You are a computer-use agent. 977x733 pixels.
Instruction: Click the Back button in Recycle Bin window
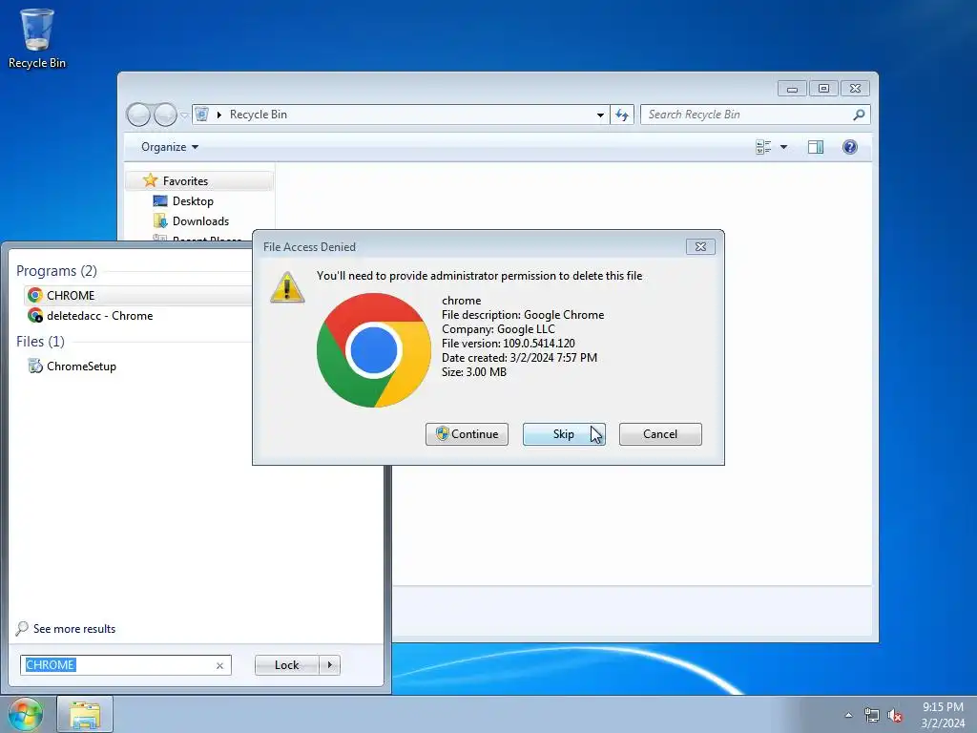138,115
